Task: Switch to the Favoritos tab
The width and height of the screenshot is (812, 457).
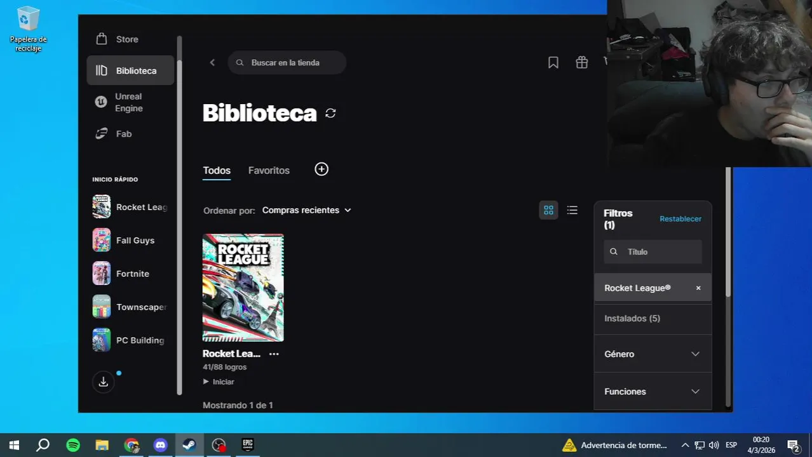Action: point(269,170)
